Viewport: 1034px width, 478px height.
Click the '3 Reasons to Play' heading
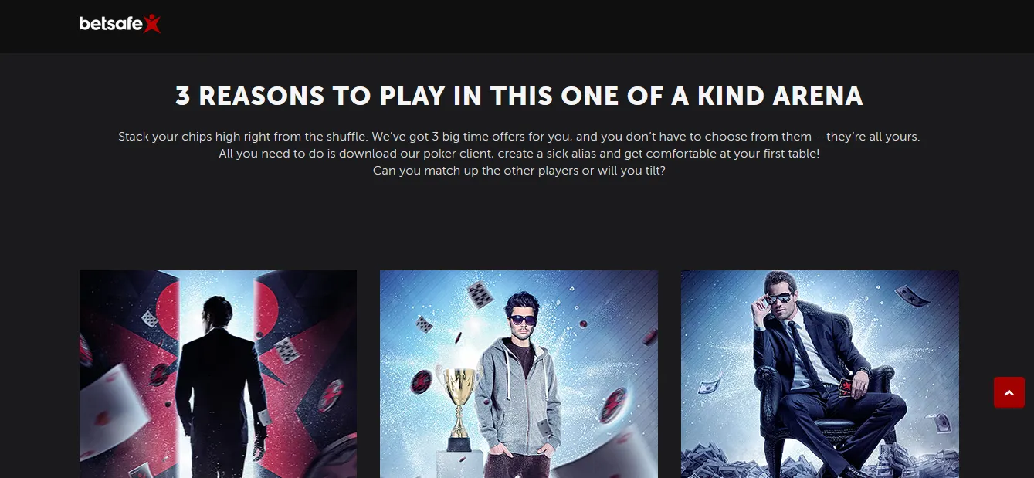[x=519, y=96]
